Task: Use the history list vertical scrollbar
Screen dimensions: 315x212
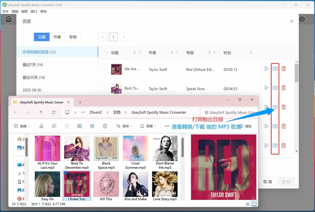Action: [296, 73]
